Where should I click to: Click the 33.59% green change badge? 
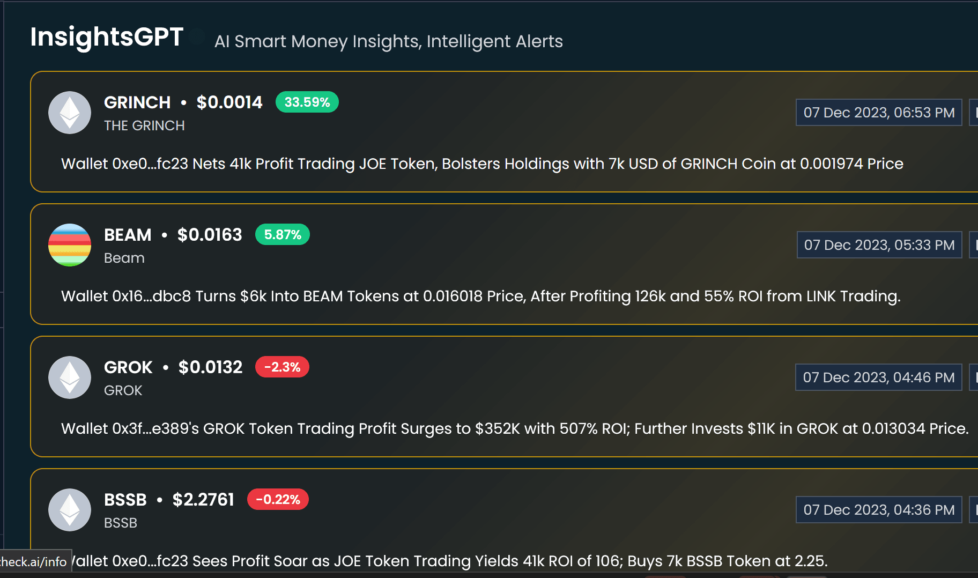pos(307,102)
